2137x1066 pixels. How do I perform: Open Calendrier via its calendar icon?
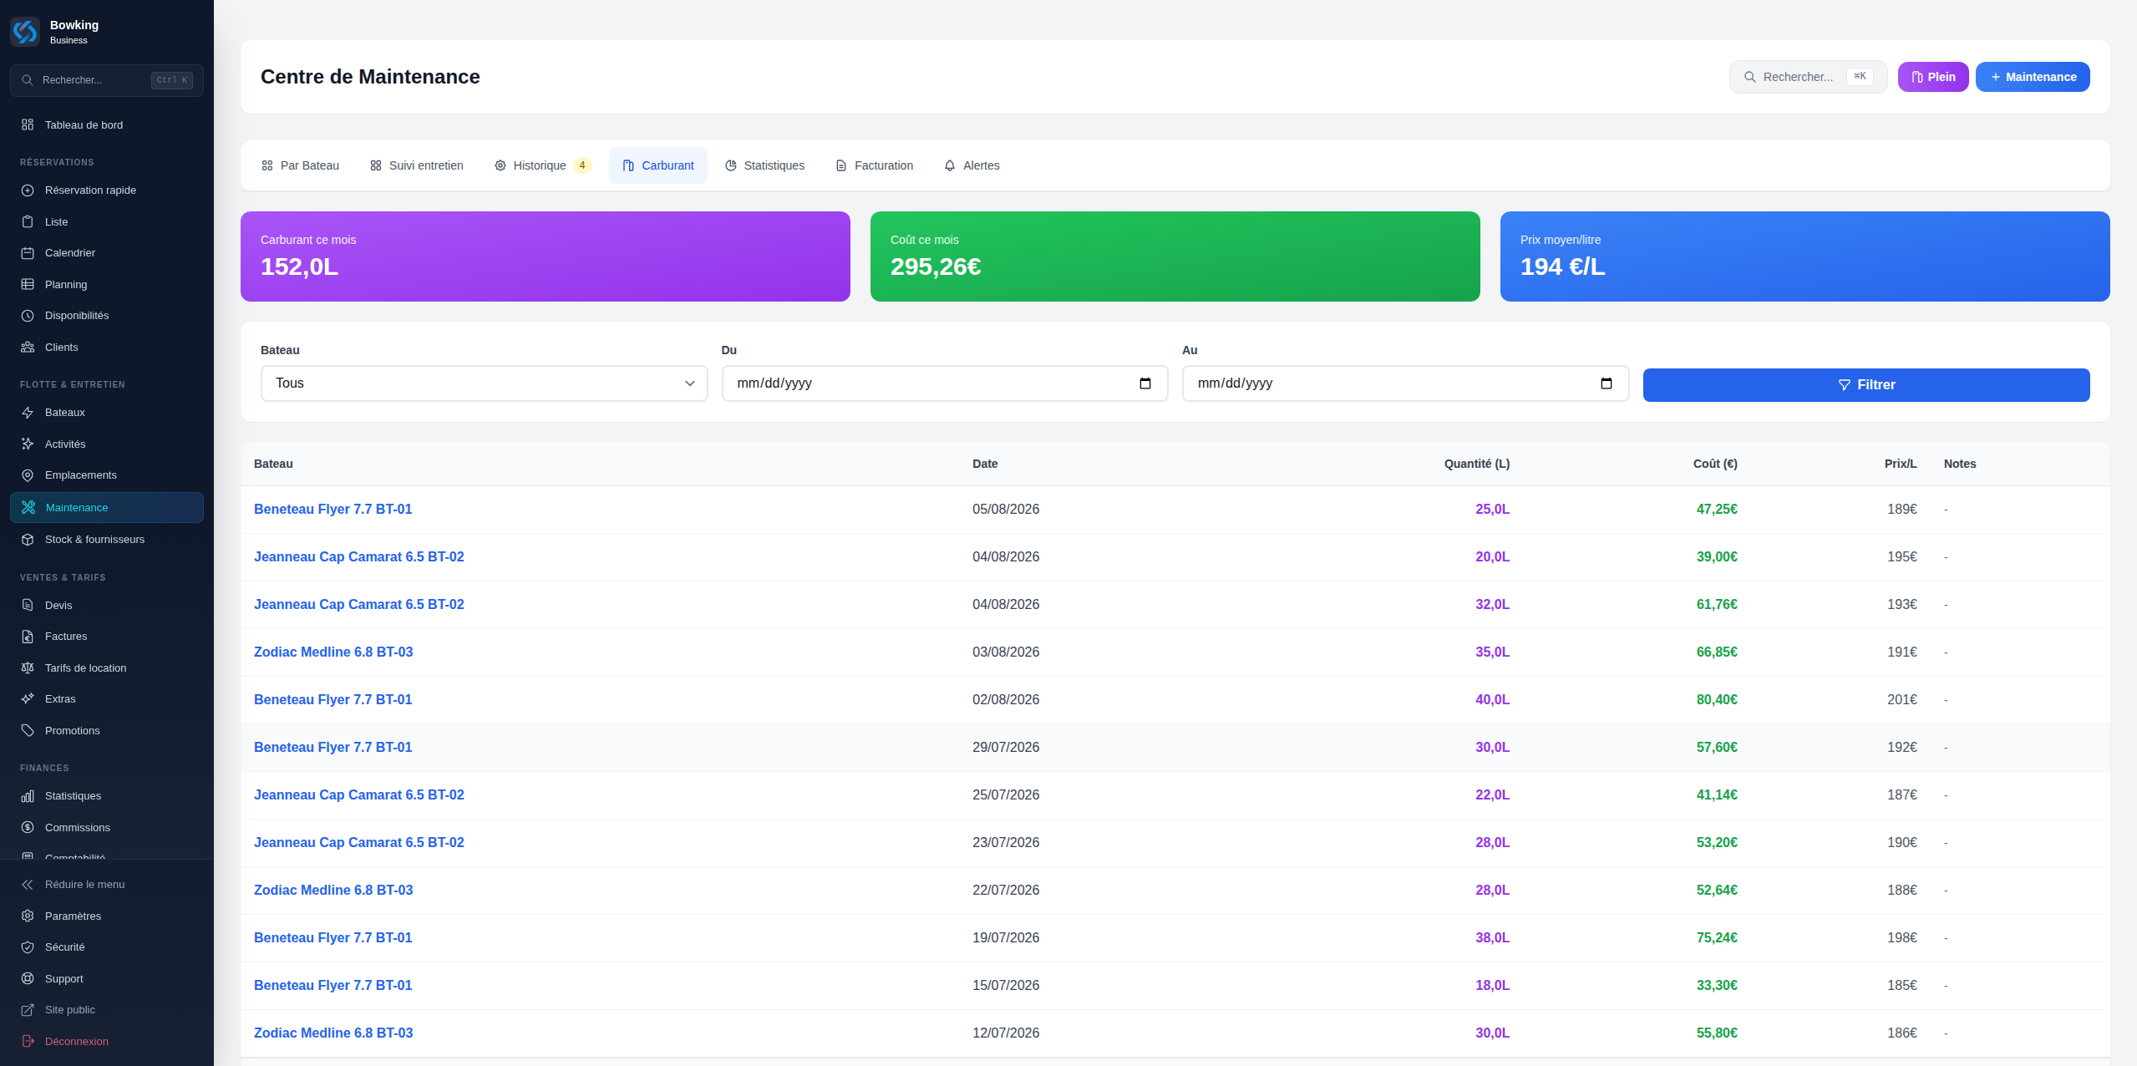pos(28,253)
